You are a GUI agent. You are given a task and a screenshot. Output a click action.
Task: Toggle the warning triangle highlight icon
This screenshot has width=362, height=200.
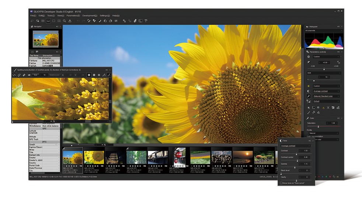click(x=70, y=21)
